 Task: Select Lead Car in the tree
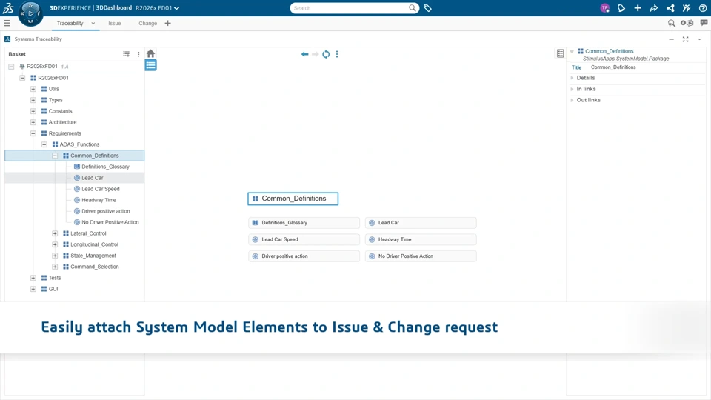tap(93, 178)
